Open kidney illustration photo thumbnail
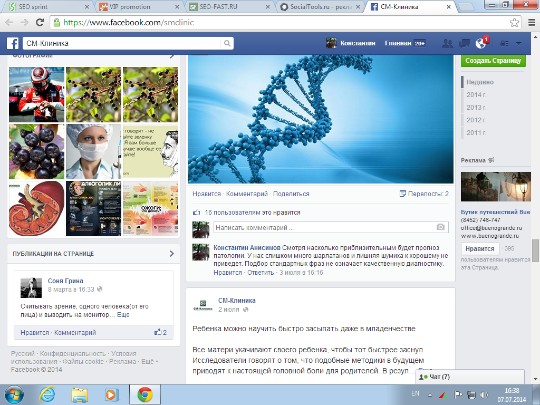Viewport: 540px width, 405px height. pos(36,208)
